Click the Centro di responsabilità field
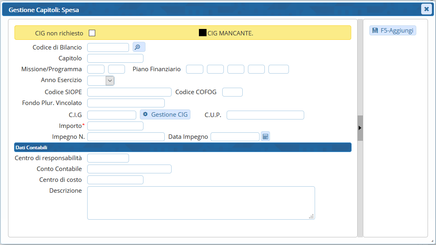Image resolution: width=436 pixels, height=245 pixels. click(108, 158)
